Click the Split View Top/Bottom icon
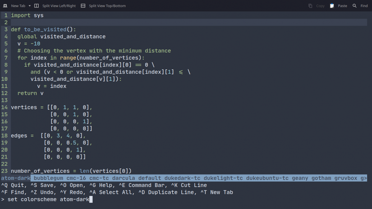This screenshot has width=372, height=209. pos(83,6)
